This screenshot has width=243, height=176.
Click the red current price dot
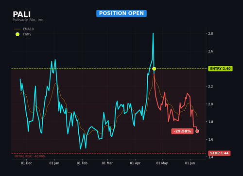click(x=197, y=131)
